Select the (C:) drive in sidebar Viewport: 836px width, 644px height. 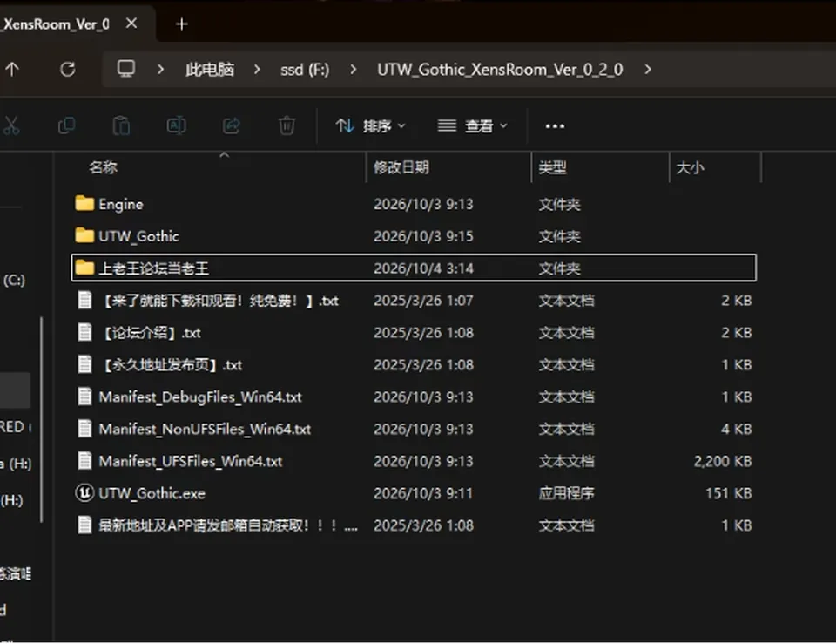(14, 280)
